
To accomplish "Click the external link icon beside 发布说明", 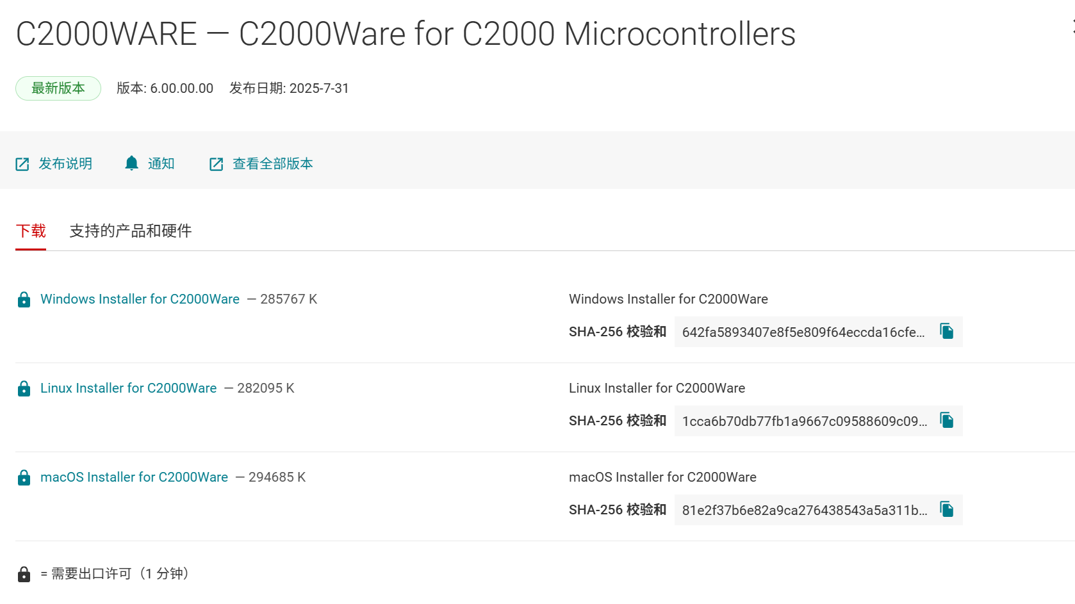I will [22, 163].
